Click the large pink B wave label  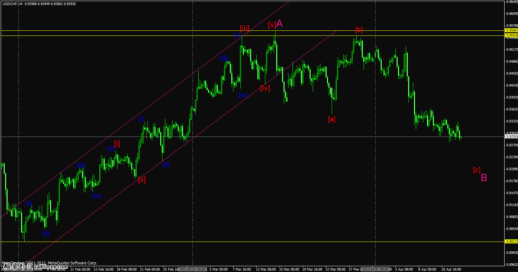click(x=484, y=177)
